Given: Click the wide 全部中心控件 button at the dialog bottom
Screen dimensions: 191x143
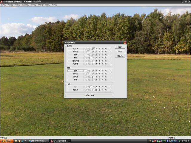Looking at the screenshot, I should pyautogui.click(x=89, y=95).
